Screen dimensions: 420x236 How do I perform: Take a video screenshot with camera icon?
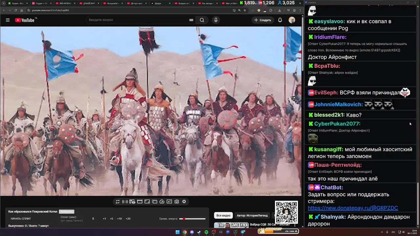tap(177, 202)
